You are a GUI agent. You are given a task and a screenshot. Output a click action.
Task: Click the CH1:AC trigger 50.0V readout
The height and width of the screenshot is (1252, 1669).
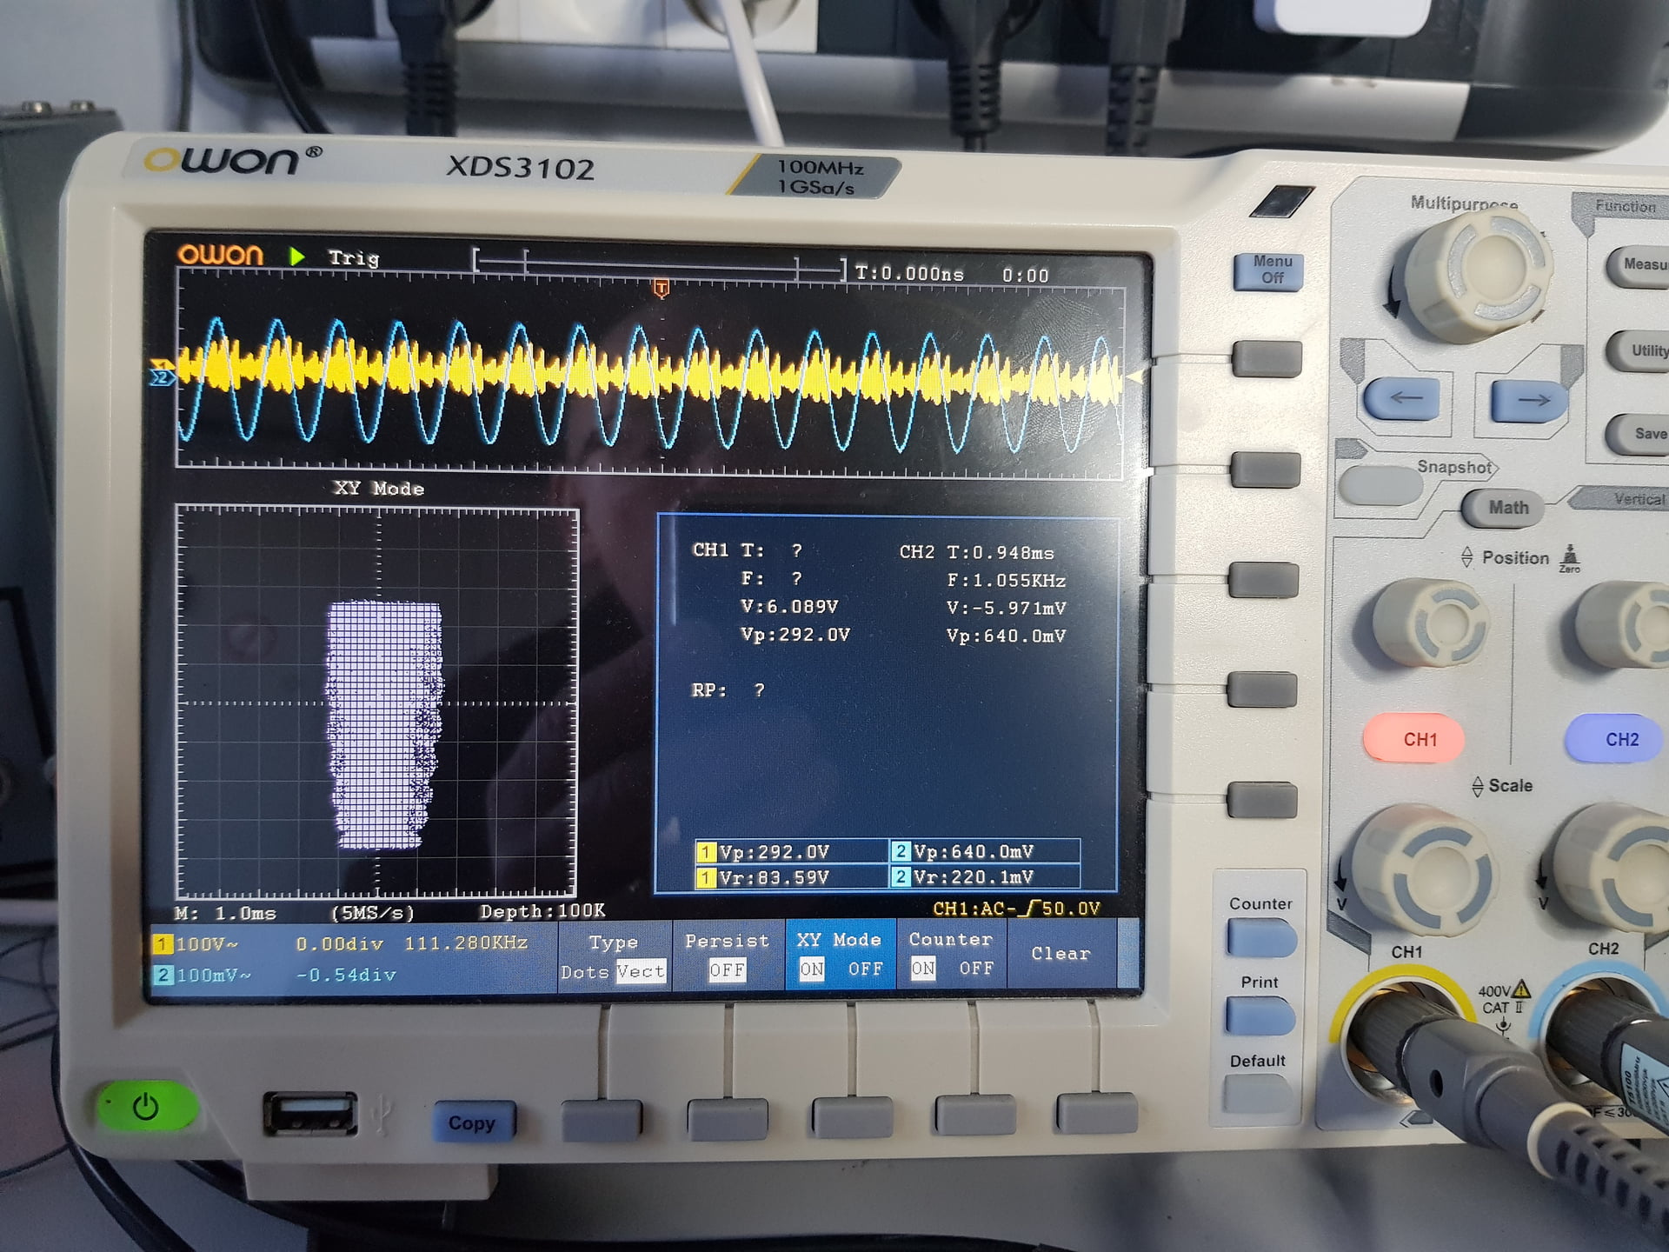pos(1016,909)
